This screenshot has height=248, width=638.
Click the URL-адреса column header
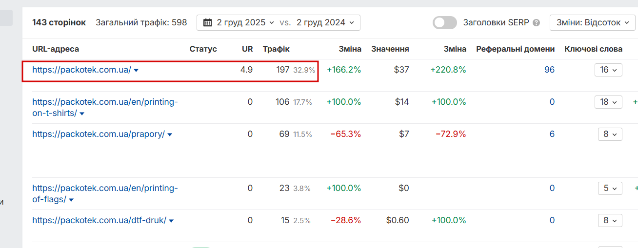(56, 49)
